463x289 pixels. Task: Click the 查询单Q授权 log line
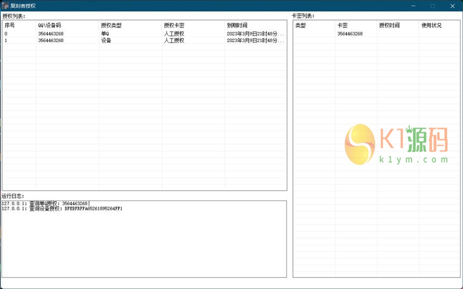[45, 204]
